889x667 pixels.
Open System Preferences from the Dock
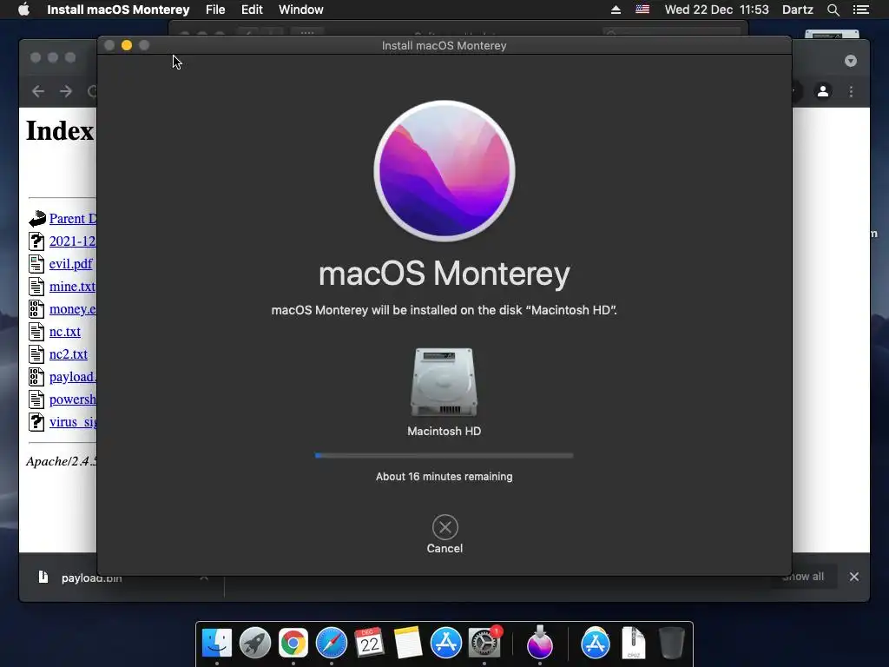(484, 644)
